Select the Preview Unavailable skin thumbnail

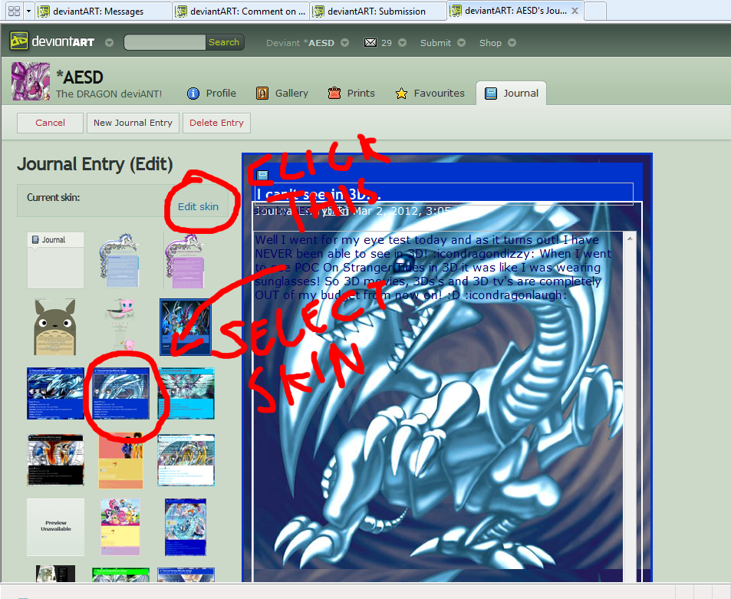point(55,527)
